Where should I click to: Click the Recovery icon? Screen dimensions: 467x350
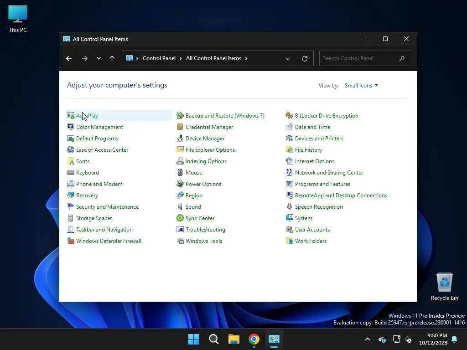[x=71, y=195]
